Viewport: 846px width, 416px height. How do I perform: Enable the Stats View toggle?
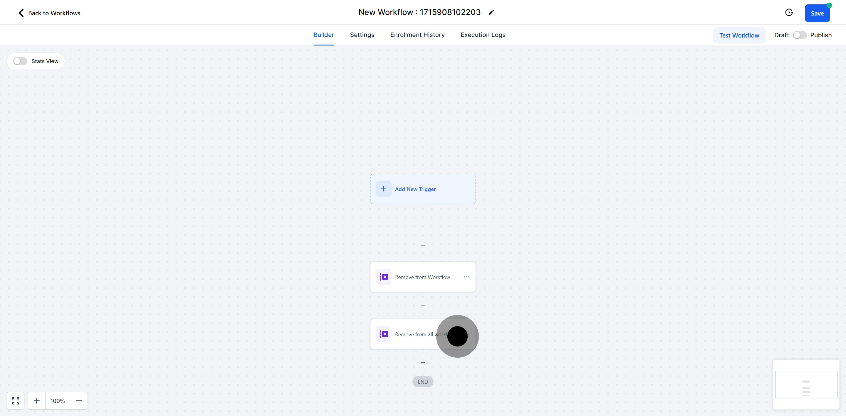pos(20,61)
